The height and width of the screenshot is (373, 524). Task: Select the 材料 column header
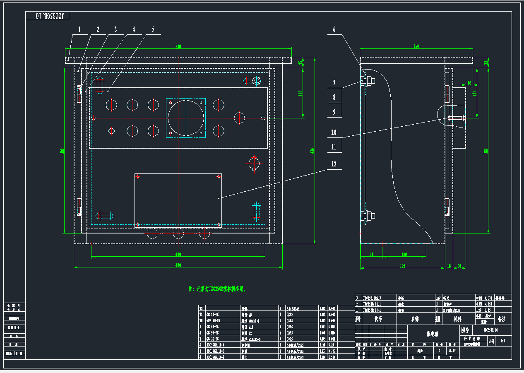click(457, 320)
